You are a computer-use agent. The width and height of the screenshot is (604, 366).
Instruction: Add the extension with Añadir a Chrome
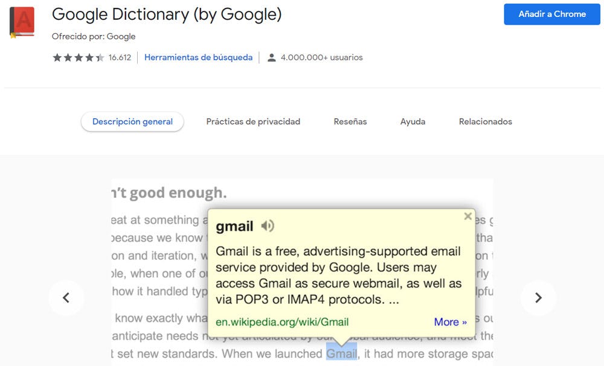[x=552, y=14]
